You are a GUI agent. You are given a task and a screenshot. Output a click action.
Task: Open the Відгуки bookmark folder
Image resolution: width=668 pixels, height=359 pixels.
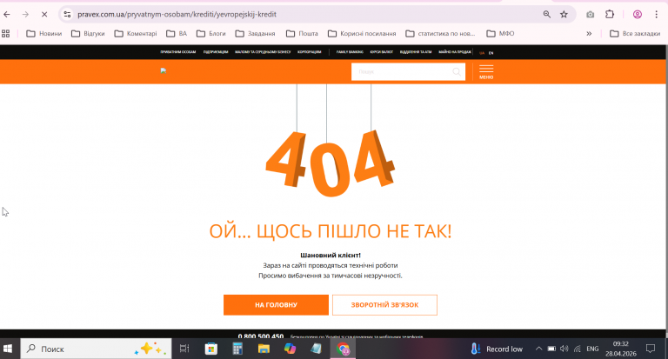88,34
